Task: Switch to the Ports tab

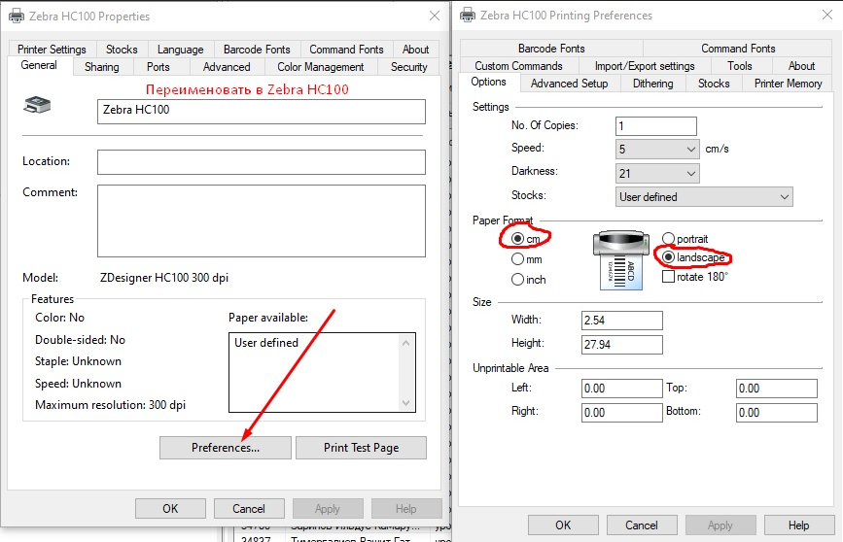Action: click(158, 67)
